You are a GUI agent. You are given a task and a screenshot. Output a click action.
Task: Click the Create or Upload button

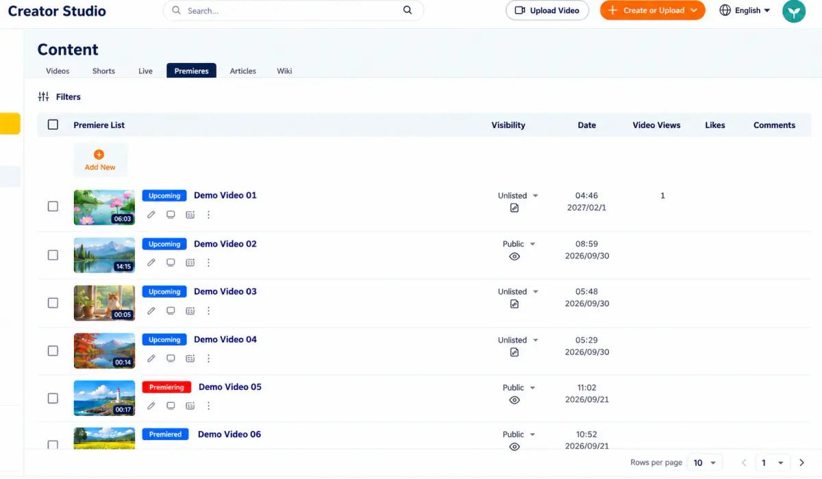[x=652, y=10]
